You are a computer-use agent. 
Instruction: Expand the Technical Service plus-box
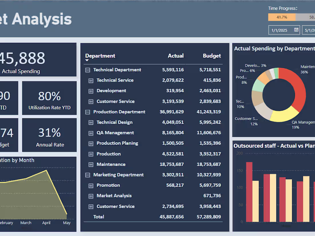click(x=91, y=80)
